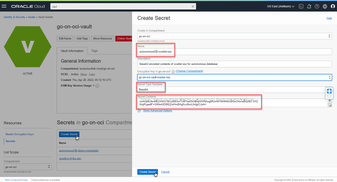This screenshot has width=337, height=182.
Task: Click Vaults breadcrumb link
Action: (x=32, y=17)
